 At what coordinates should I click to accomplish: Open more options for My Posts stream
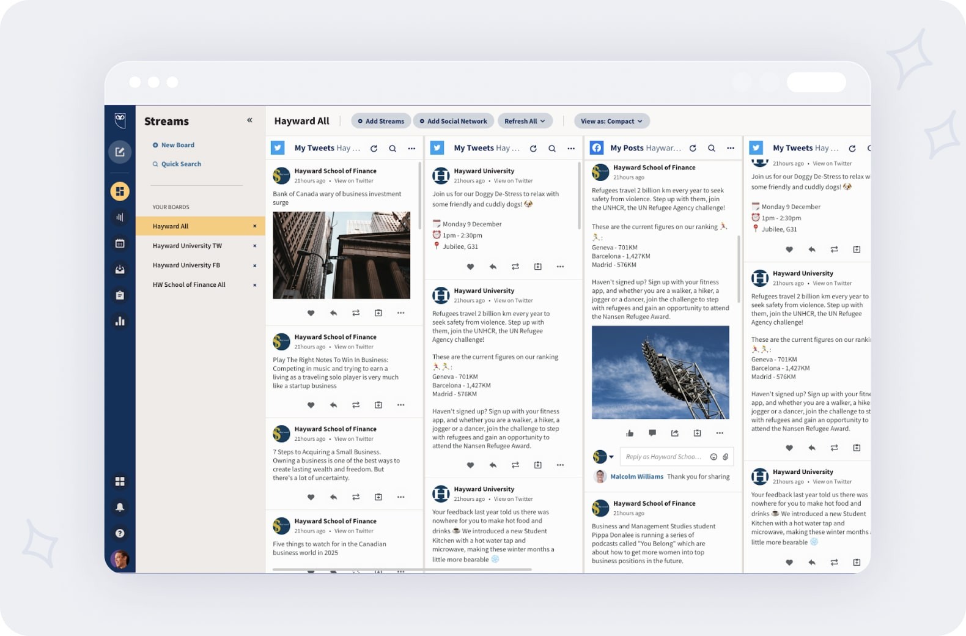(x=731, y=148)
